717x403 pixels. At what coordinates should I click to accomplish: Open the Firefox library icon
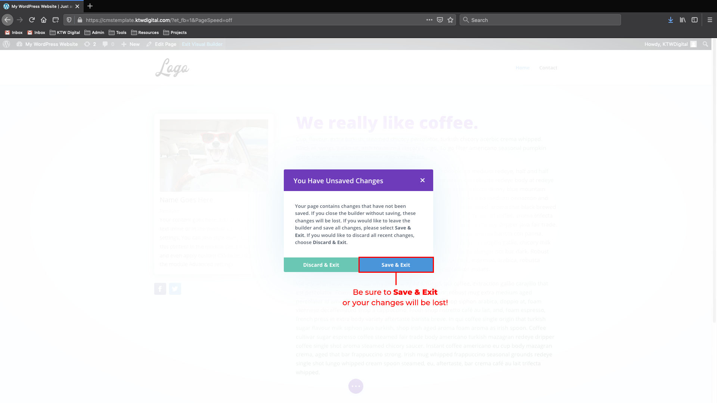point(683,20)
